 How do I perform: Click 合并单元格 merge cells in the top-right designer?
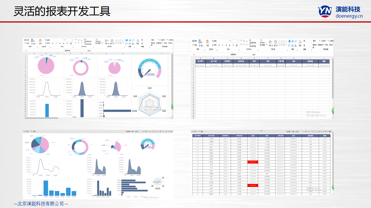tap(253, 43)
